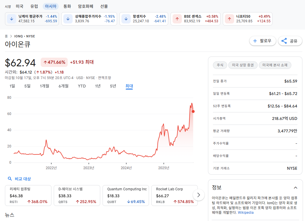
Task: Open the 상해종합주가지수 index card
Action: (89, 19)
